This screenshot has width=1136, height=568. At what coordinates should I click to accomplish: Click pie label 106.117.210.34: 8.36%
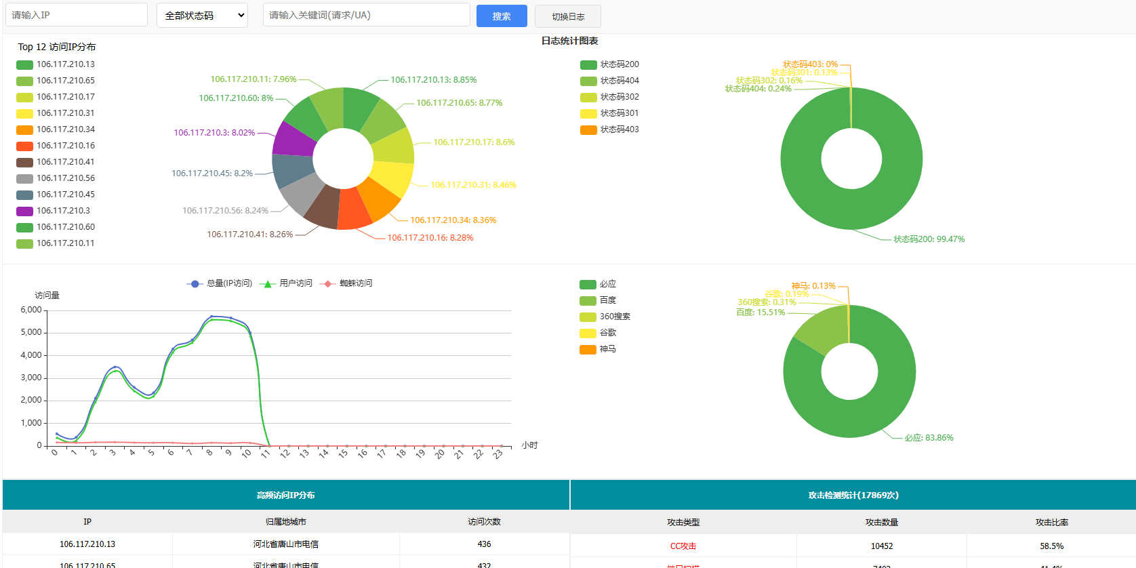click(x=453, y=220)
